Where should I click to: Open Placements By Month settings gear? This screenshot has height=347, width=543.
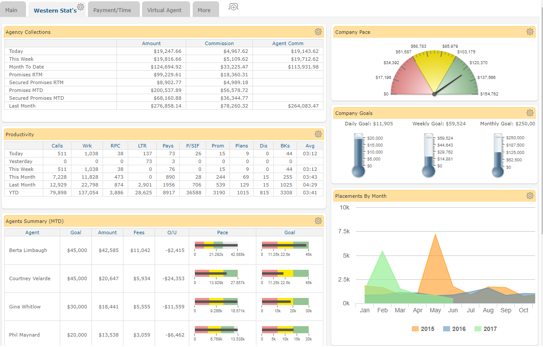click(x=530, y=196)
